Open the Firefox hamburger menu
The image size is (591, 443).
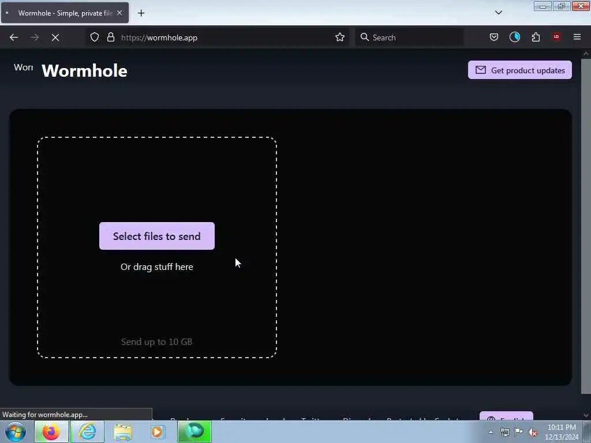[577, 37]
